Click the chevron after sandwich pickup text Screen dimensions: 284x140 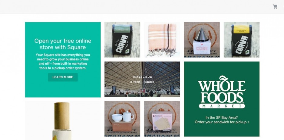(249, 122)
